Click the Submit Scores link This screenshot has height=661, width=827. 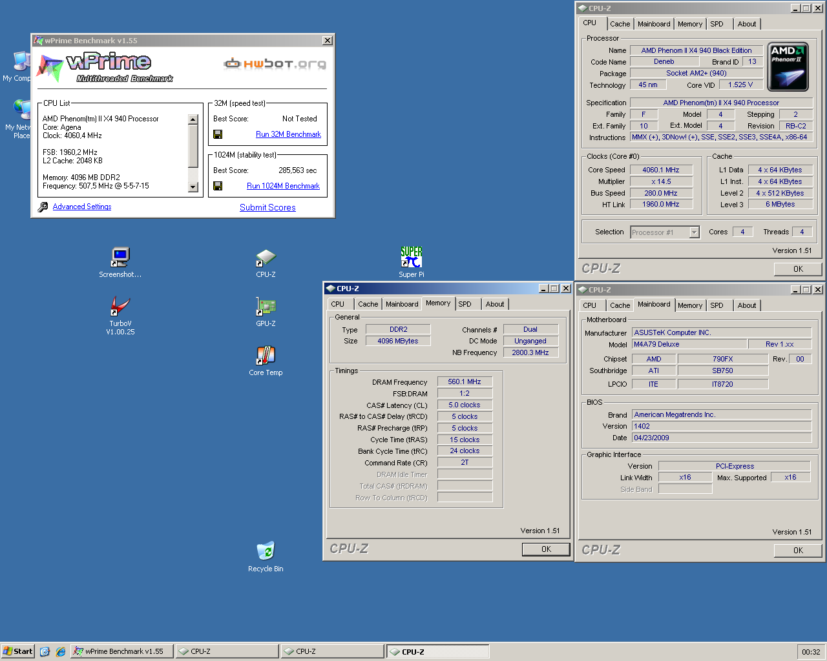tap(267, 207)
